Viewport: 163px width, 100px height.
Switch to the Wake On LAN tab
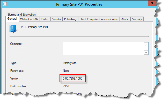pos(29,19)
